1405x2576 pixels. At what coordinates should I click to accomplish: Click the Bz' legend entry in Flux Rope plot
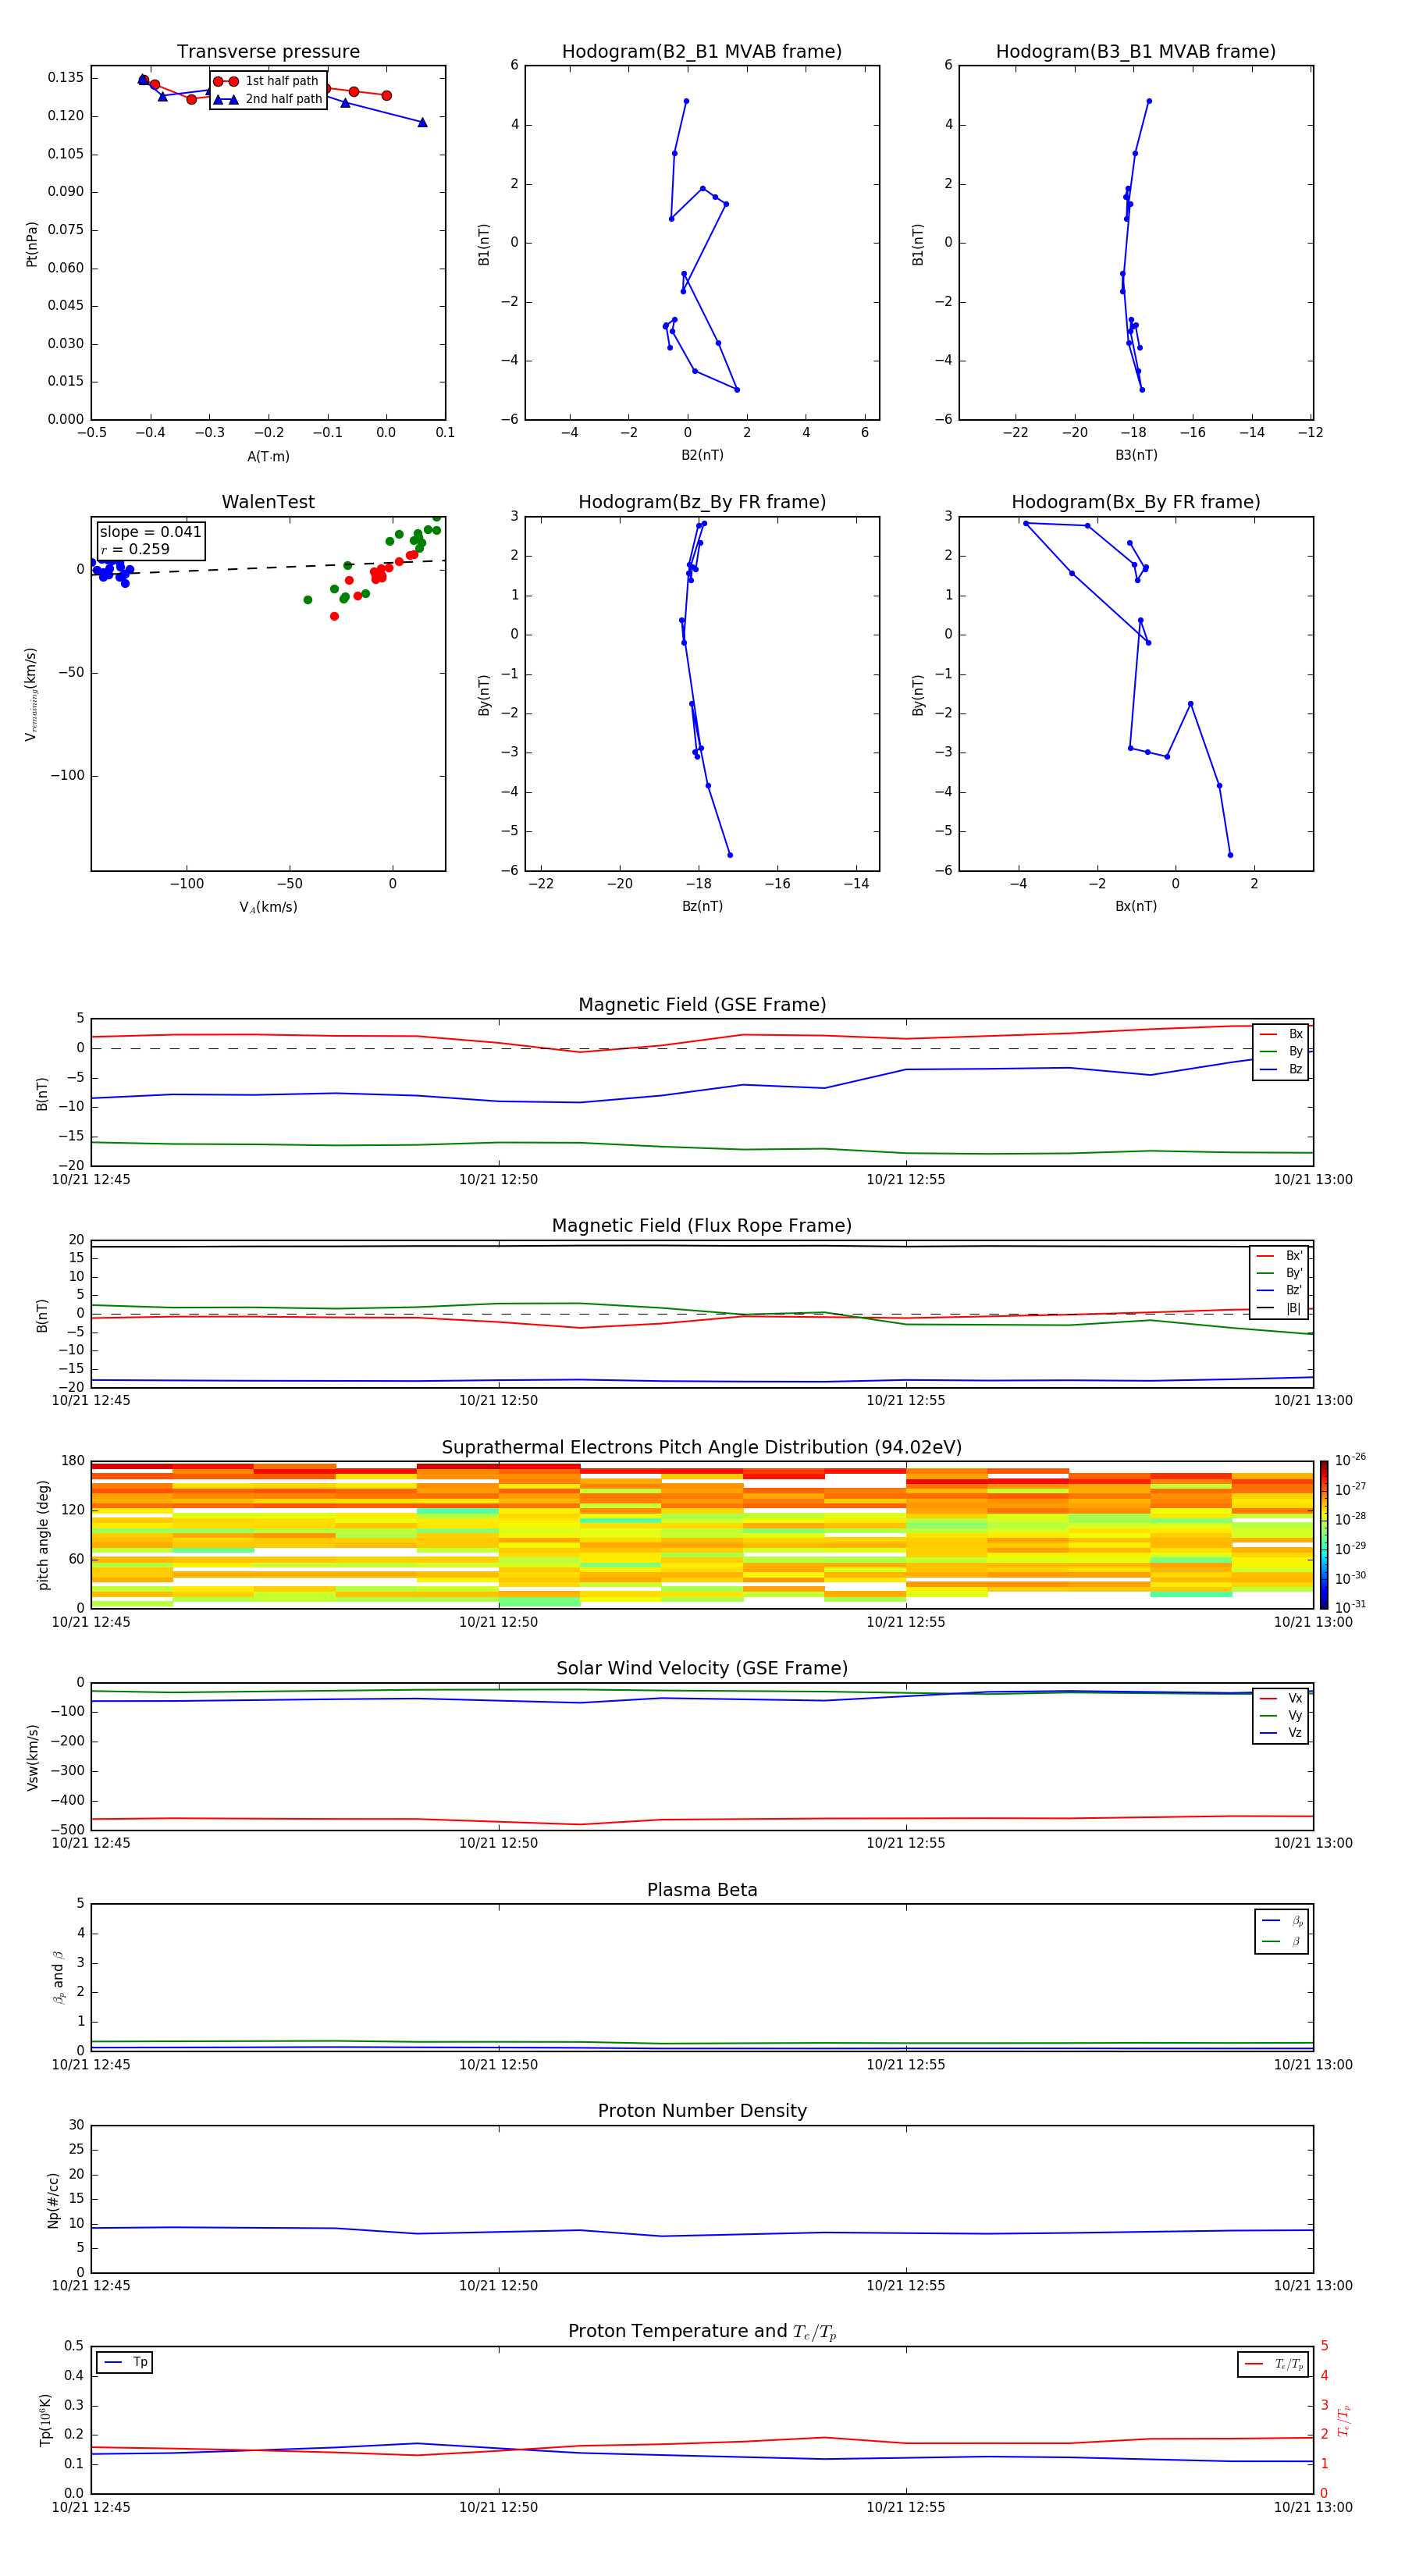(x=1280, y=1290)
